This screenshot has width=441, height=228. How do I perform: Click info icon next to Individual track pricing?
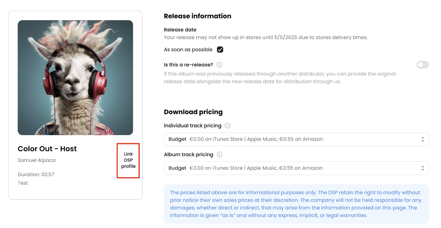tap(227, 126)
